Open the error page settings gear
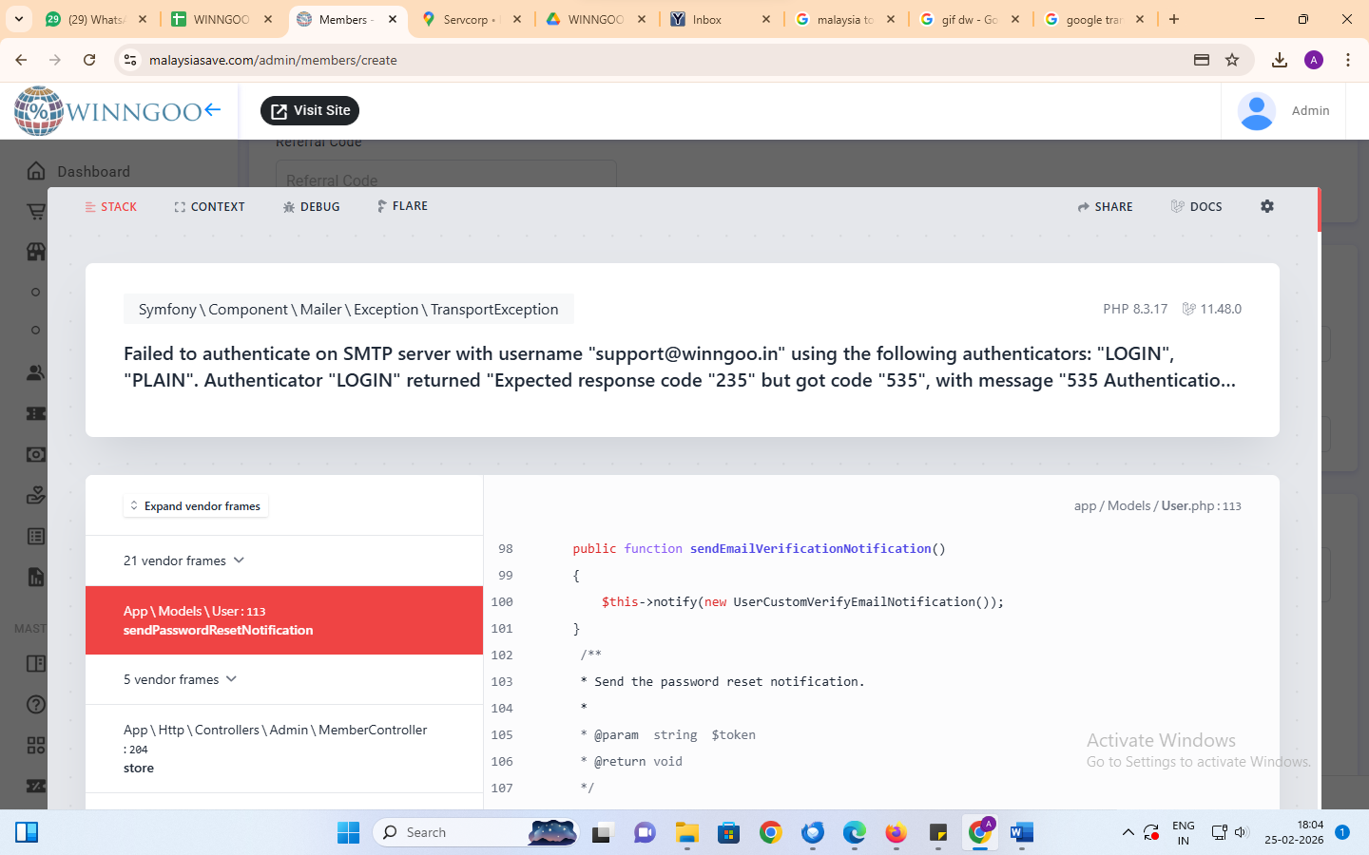 click(x=1266, y=206)
